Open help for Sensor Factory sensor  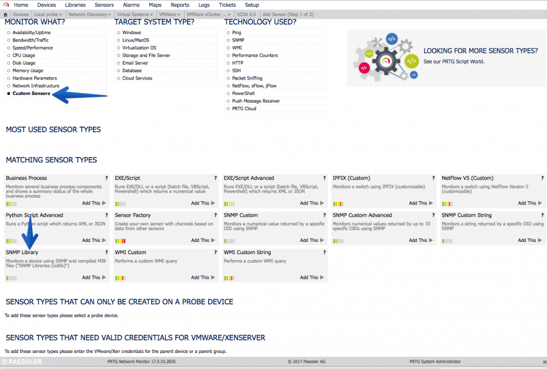(x=215, y=215)
